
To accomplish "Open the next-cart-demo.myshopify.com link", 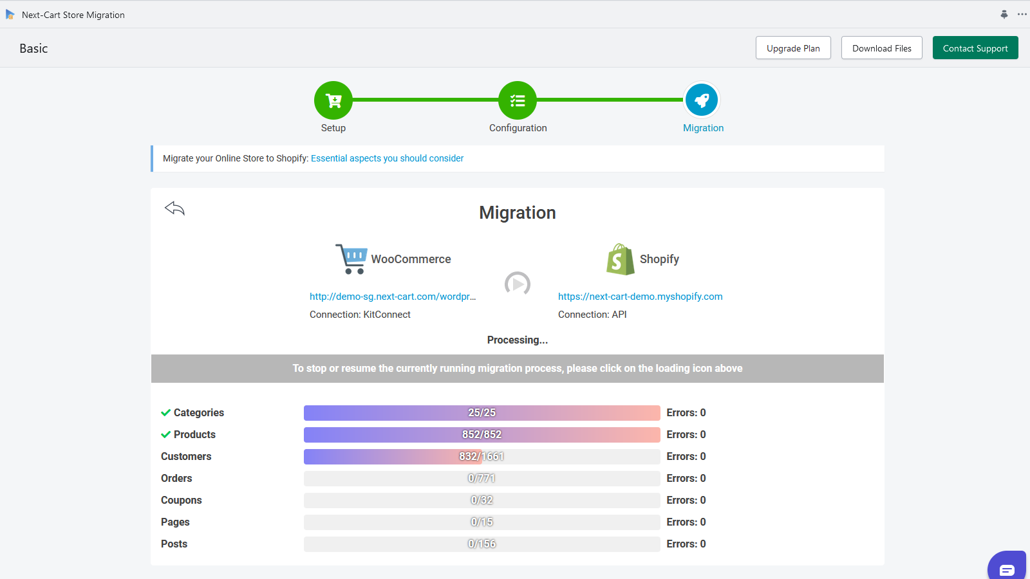I will pyautogui.click(x=640, y=297).
